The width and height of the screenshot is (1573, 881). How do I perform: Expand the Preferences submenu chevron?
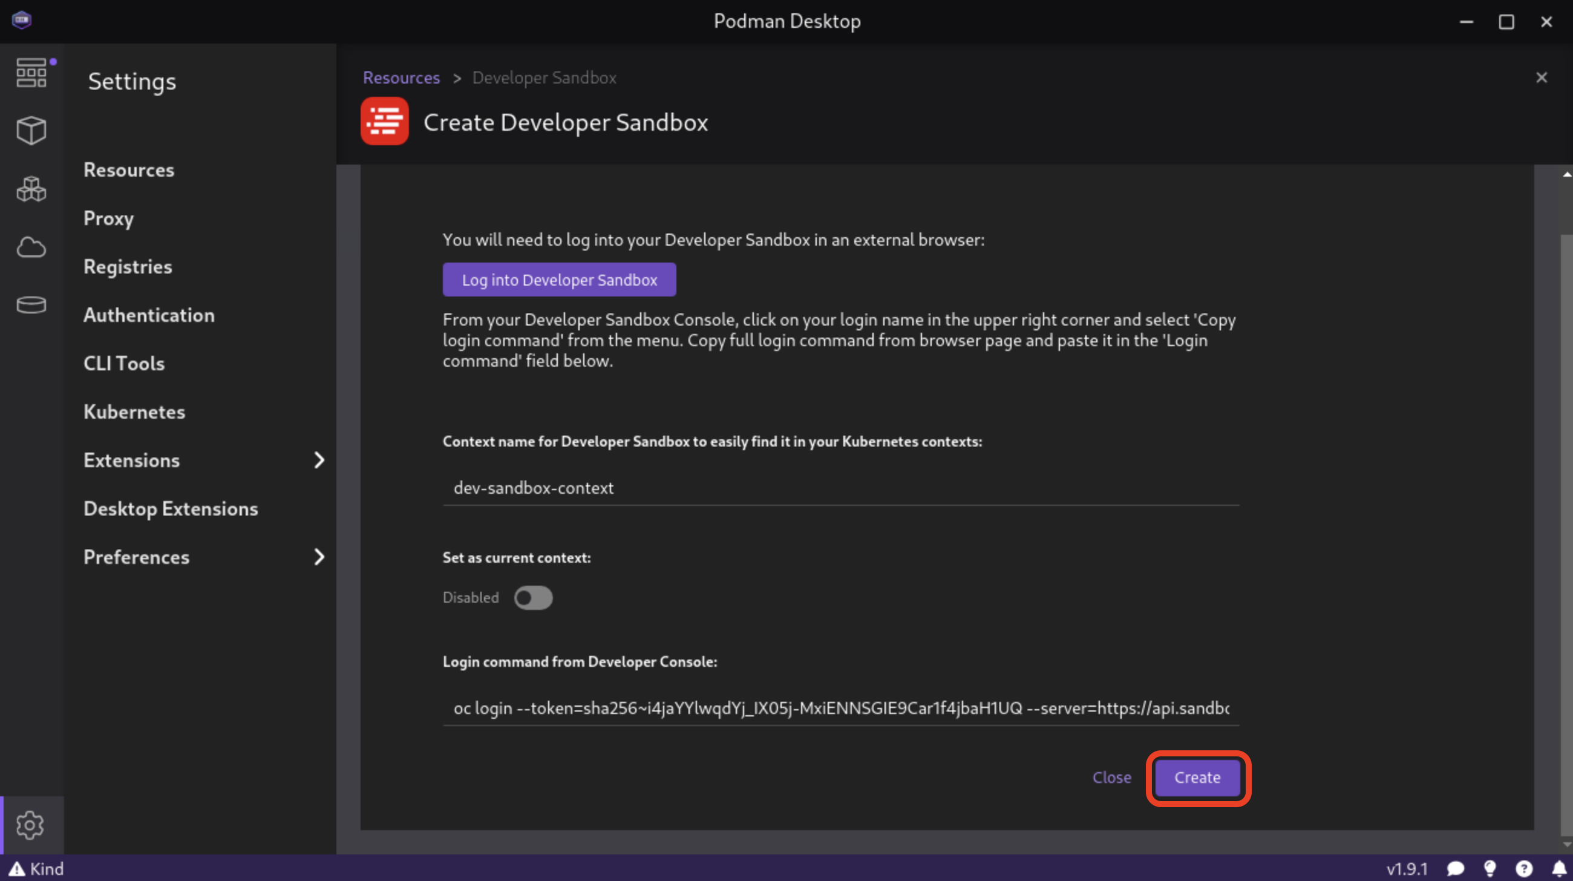click(319, 557)
